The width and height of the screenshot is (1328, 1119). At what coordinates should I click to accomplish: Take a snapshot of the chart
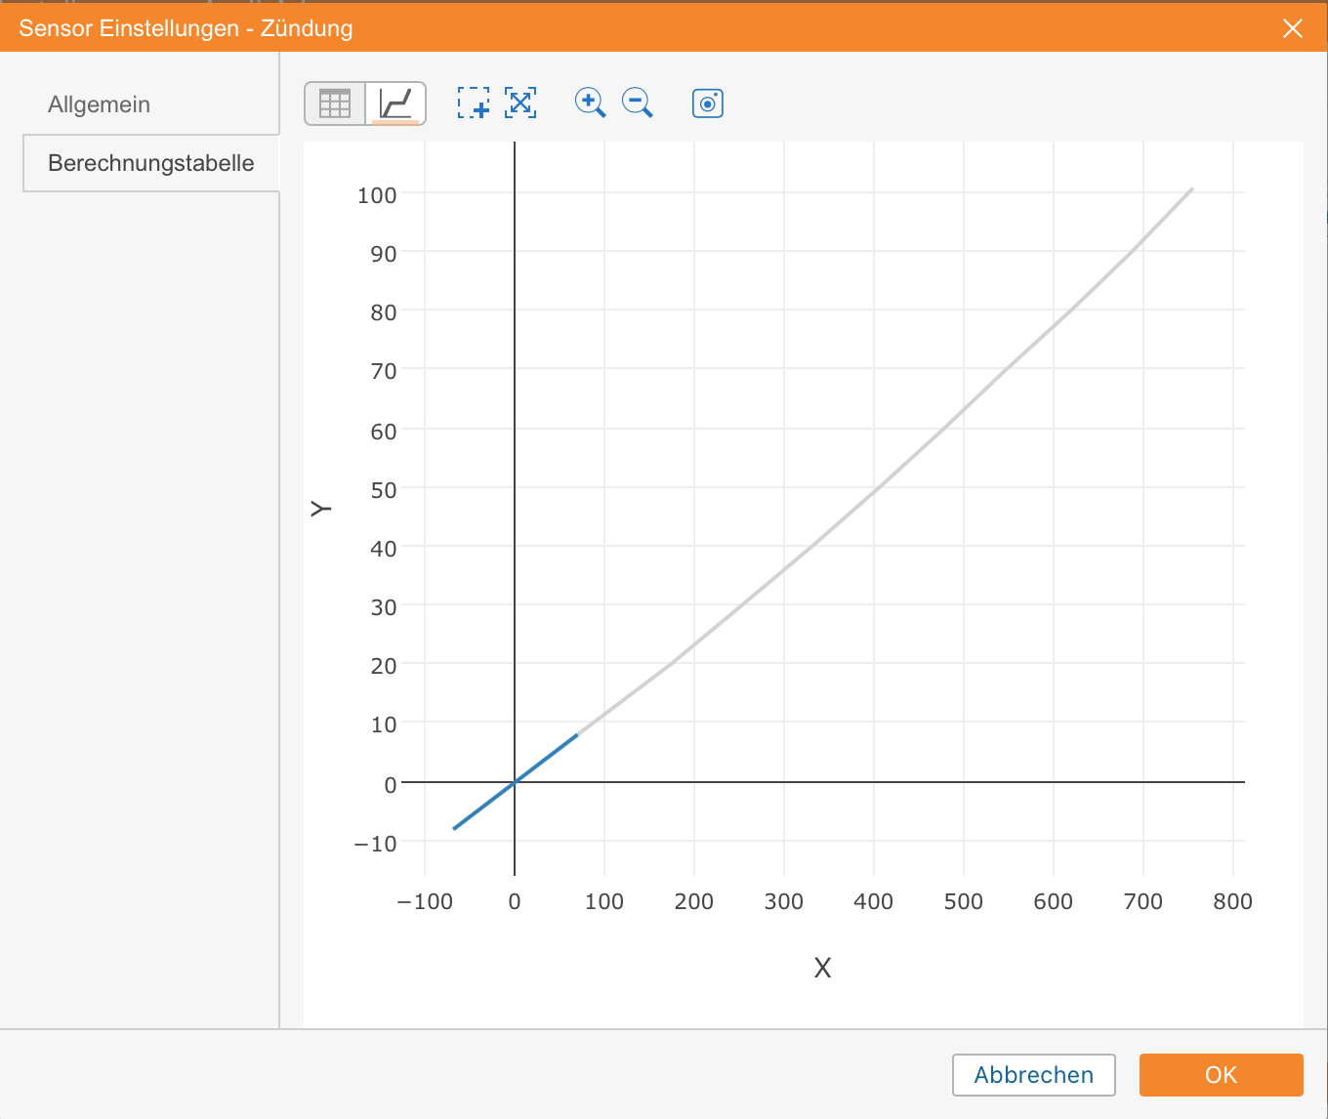pos(708,103)
